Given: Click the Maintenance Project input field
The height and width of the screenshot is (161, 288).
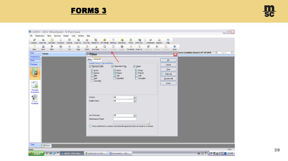Looking at the screenshot, I should 125,119.
